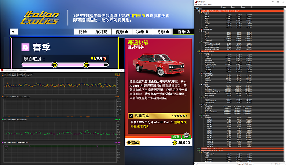
Task: Click the Fans icon in sensor tree
Action: 202,31
